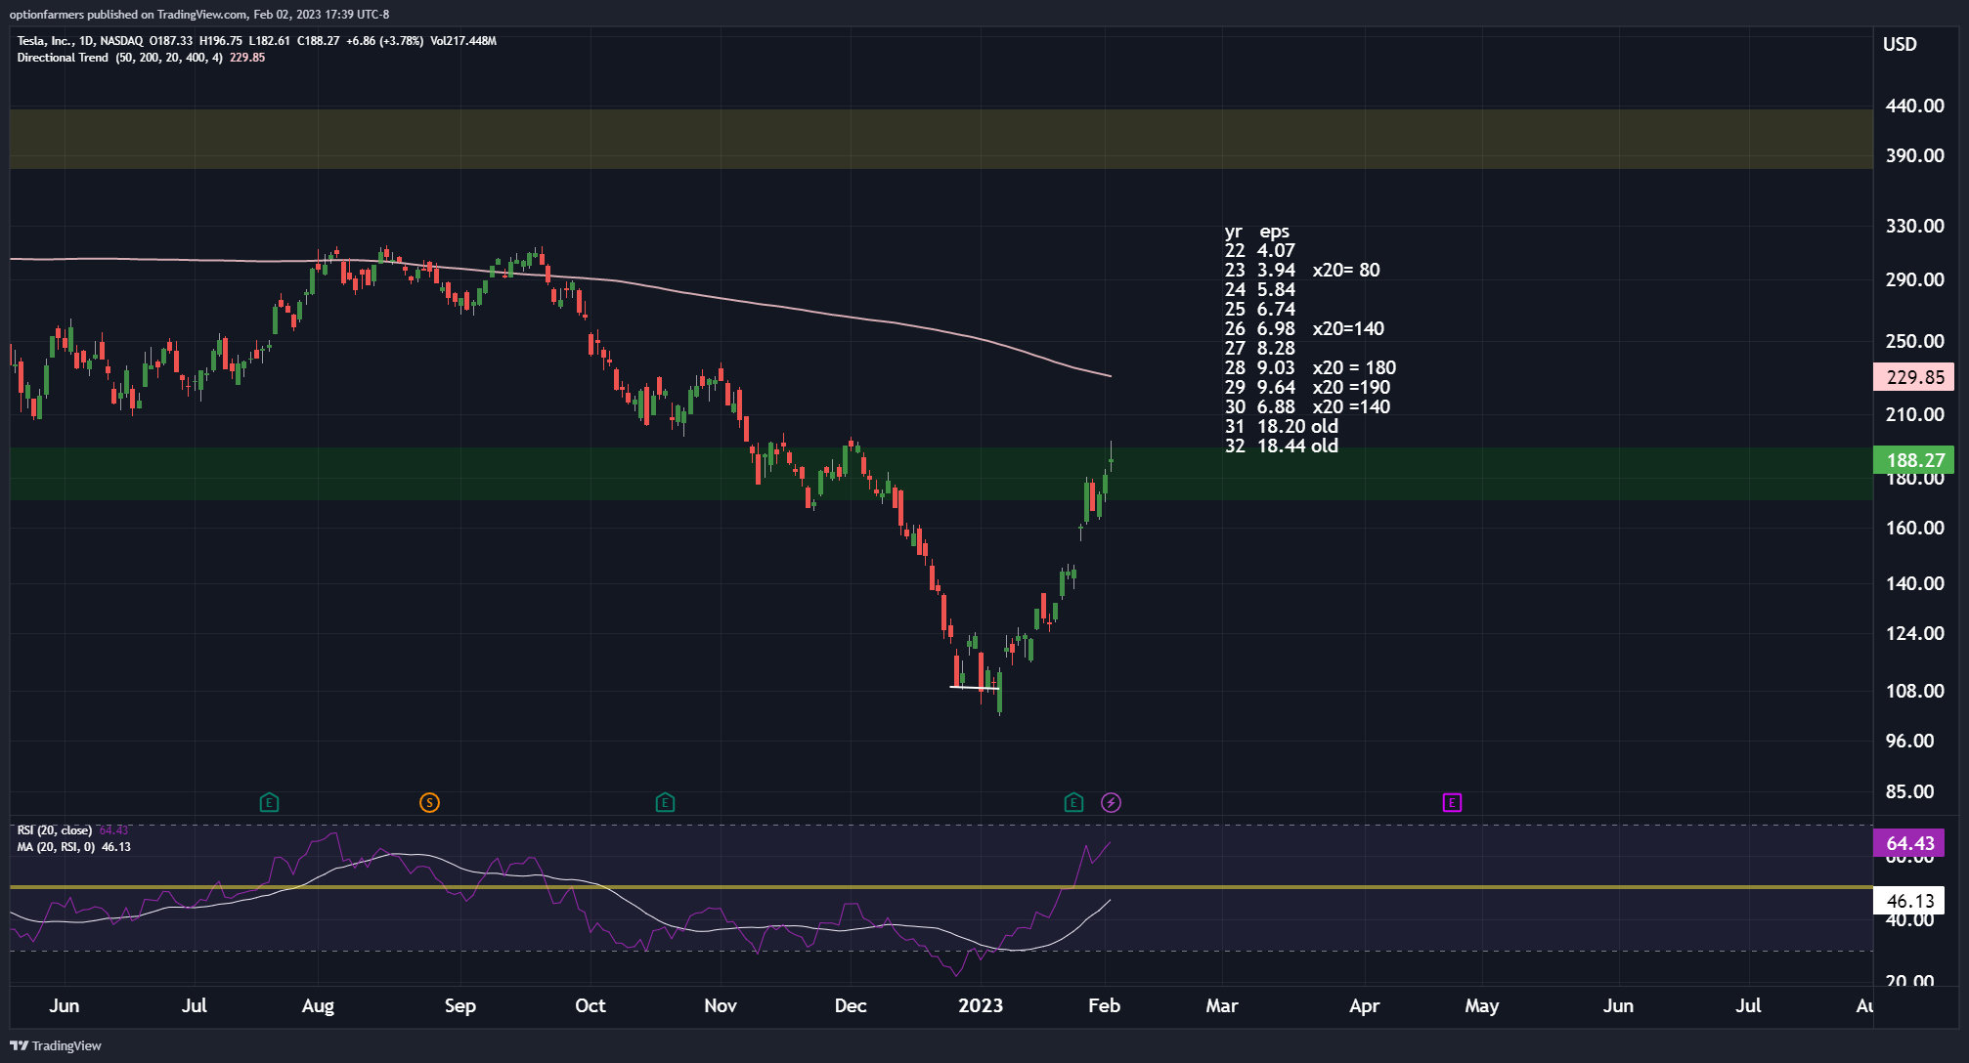Viewport: 1969px width, 1063px height.
Task: Click the '23 3.94 x20= 80' annotation row
Action: [1302, 271]
